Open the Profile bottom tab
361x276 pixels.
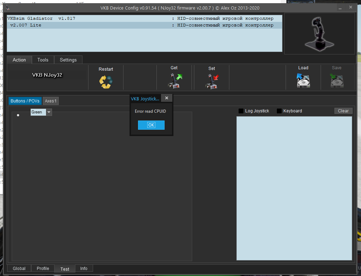[43, 269]
